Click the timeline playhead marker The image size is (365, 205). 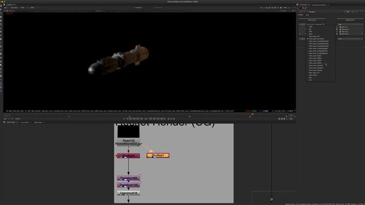point(253,114)
